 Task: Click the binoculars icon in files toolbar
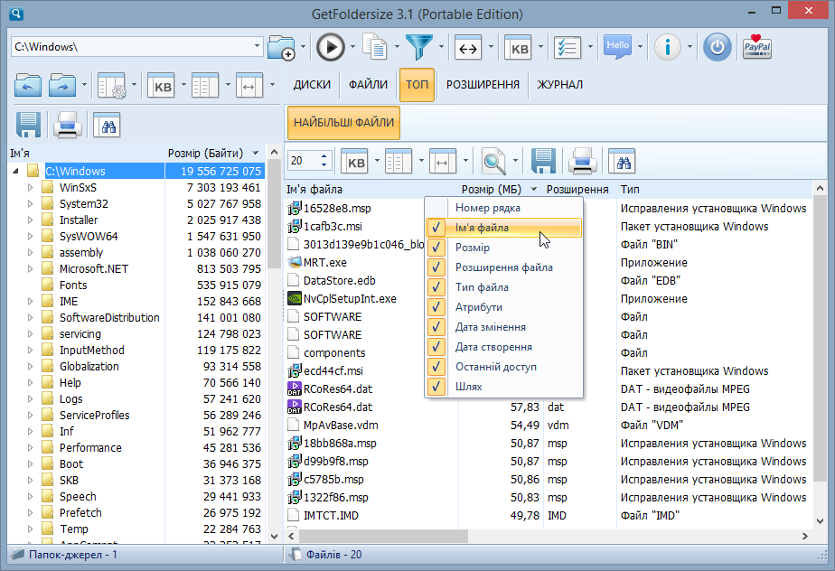(623, 162)
